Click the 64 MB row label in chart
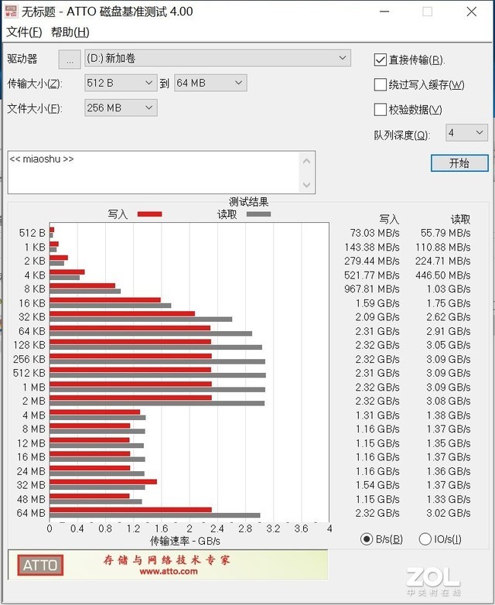Image resolution: width=495 pixels, height=605 pixels. [31, 513]
